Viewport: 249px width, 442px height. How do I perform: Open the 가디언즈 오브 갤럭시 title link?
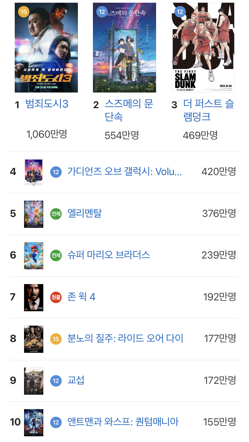click(124, 172)
